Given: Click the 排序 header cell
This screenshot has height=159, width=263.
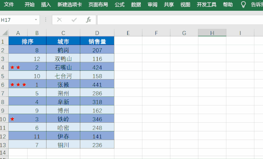Looking at the screenshot, I should 28,41.
